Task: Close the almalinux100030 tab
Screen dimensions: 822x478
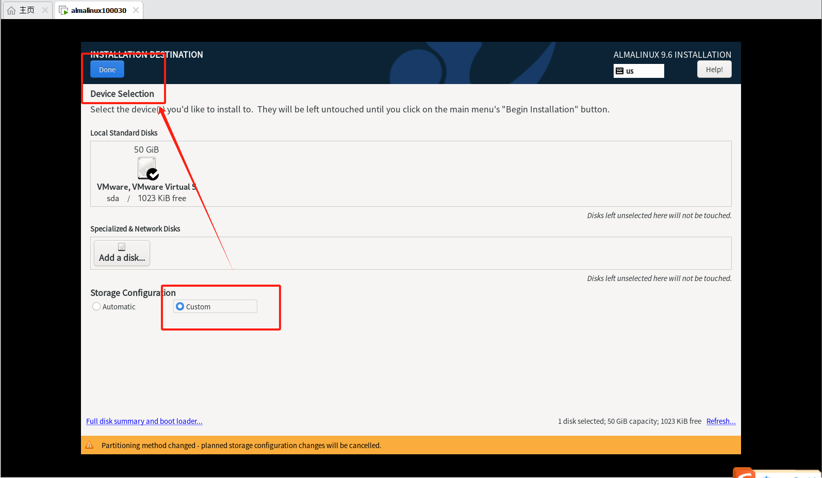Action: (x=136, y=10)
